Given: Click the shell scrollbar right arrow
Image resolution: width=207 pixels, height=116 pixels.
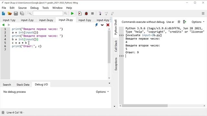Looking at the screenshot, I should (x=204, y=106).
